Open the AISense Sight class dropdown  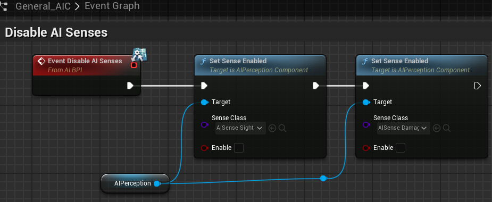tap(240, 128)
